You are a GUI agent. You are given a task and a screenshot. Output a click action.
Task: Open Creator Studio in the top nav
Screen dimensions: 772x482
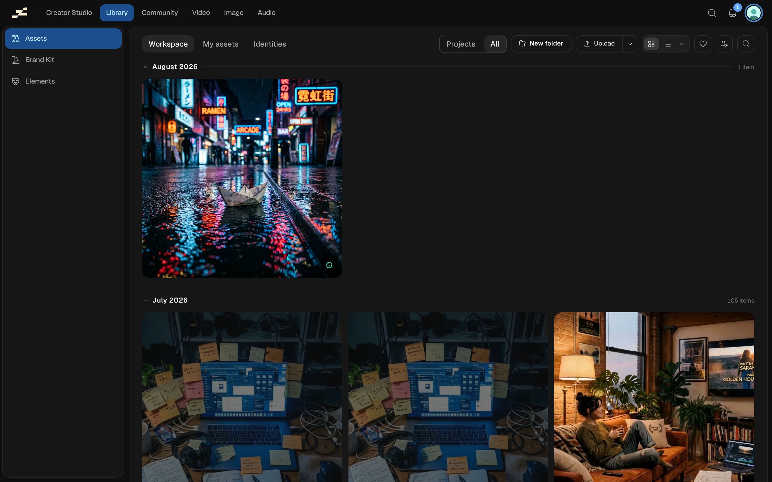tap(69, 13)
